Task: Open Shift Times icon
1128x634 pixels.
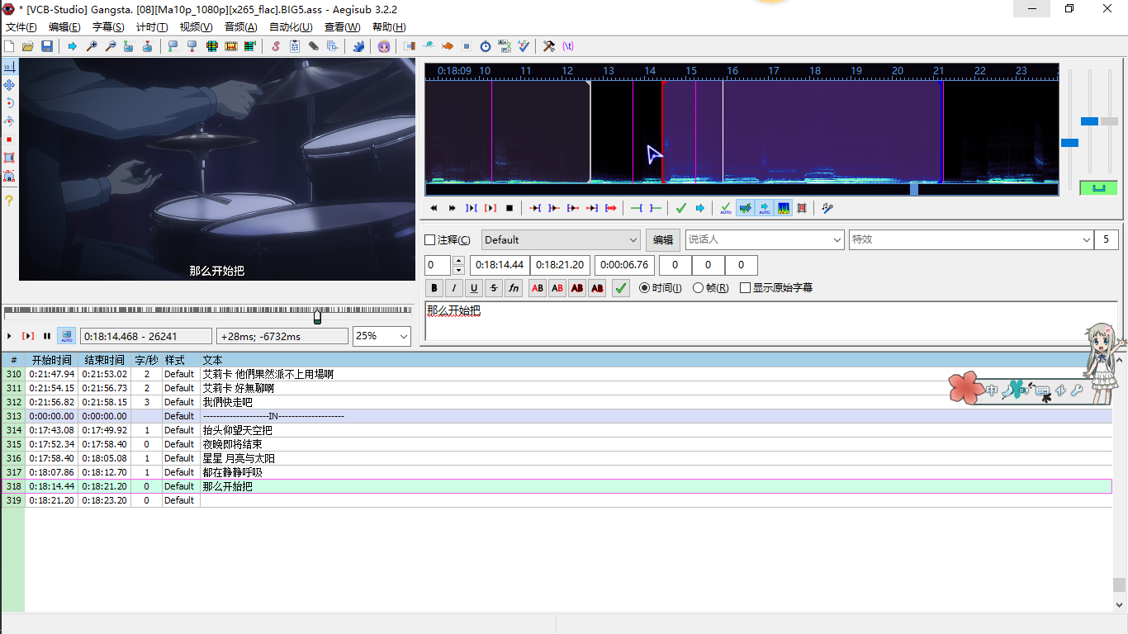Action: click(410, 46)
